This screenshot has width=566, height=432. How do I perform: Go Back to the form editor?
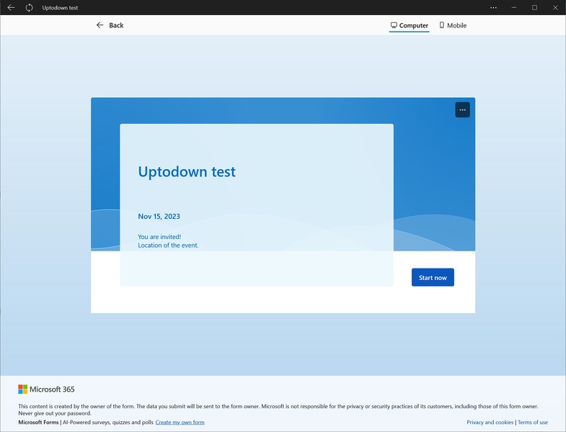tap(110, 25)
